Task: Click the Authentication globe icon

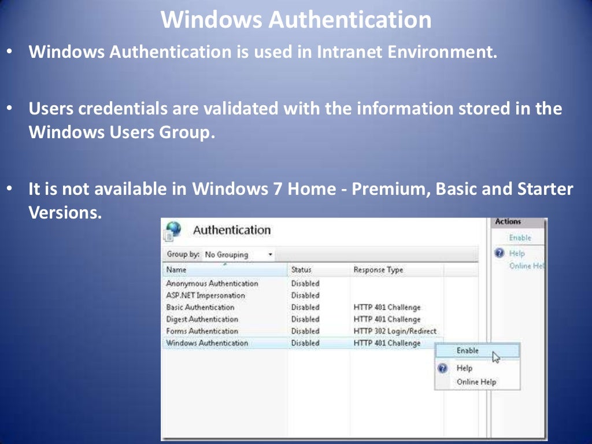Action: (x=172, y=230)
